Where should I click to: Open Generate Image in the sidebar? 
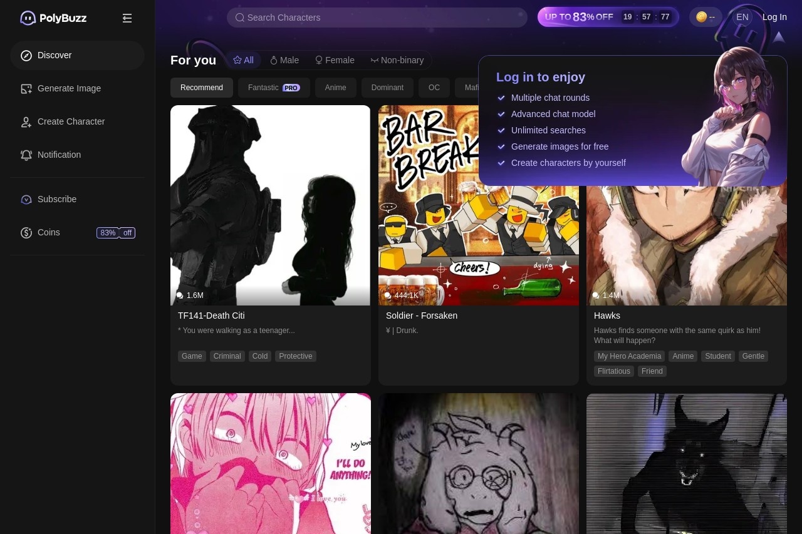point(78,88)
